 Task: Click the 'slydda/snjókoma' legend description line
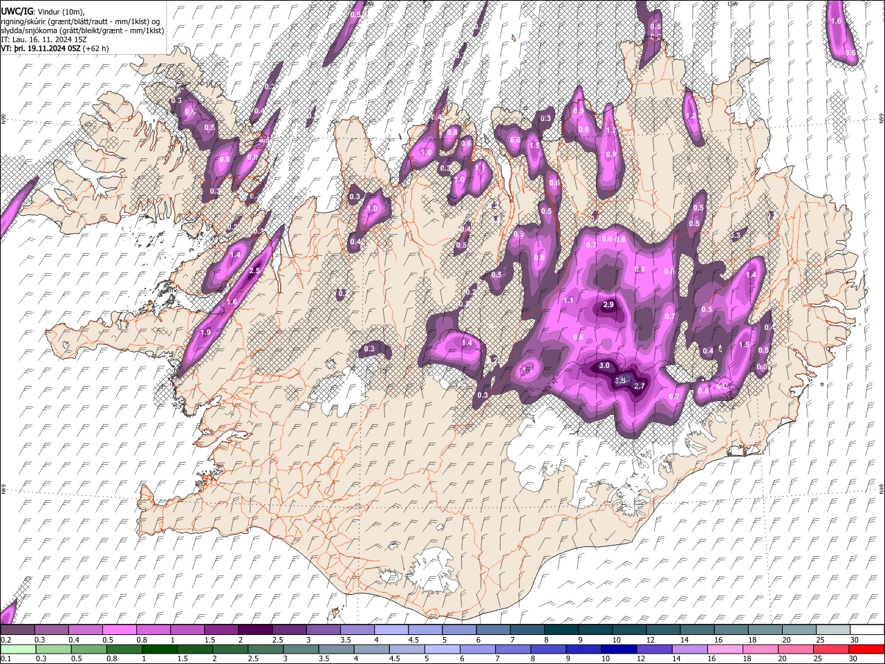[83, 30]
